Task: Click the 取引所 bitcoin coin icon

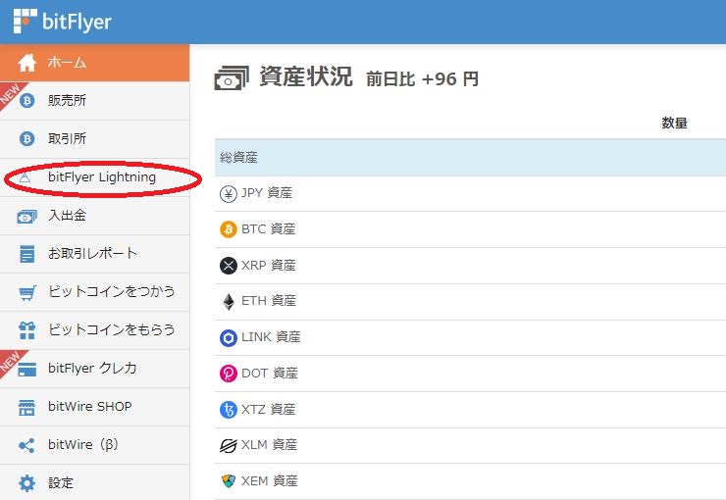Action: (26, 138)
